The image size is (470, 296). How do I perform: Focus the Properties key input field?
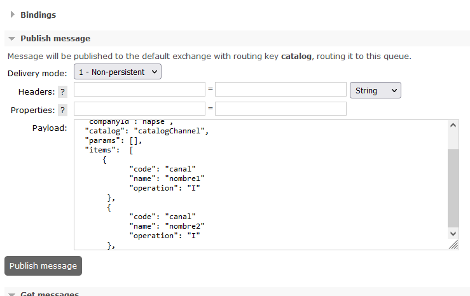click(139, 109)
